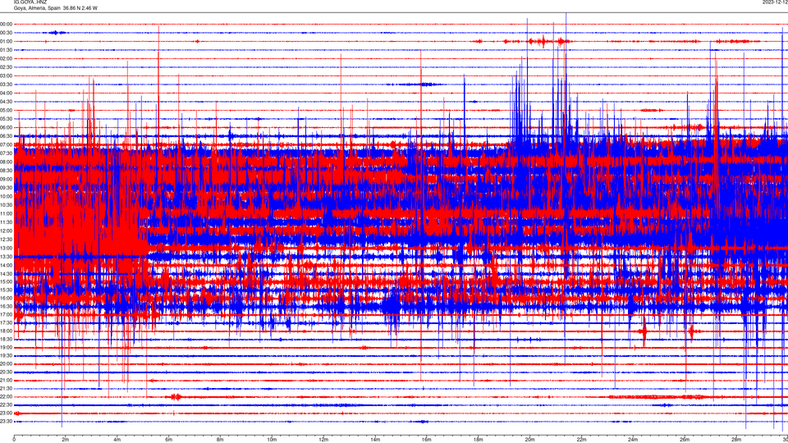Choose the 22m axis tick label
This screenshot has width=788, height=443.
581,440
